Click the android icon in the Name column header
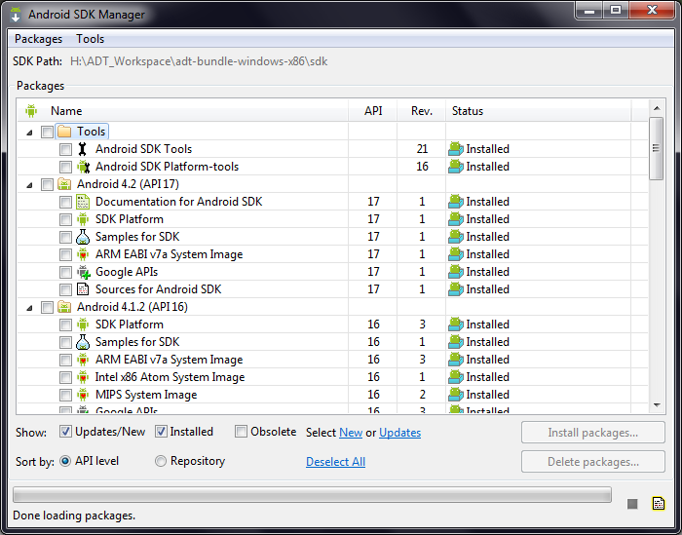682x535 pixels. click(31, 111)
